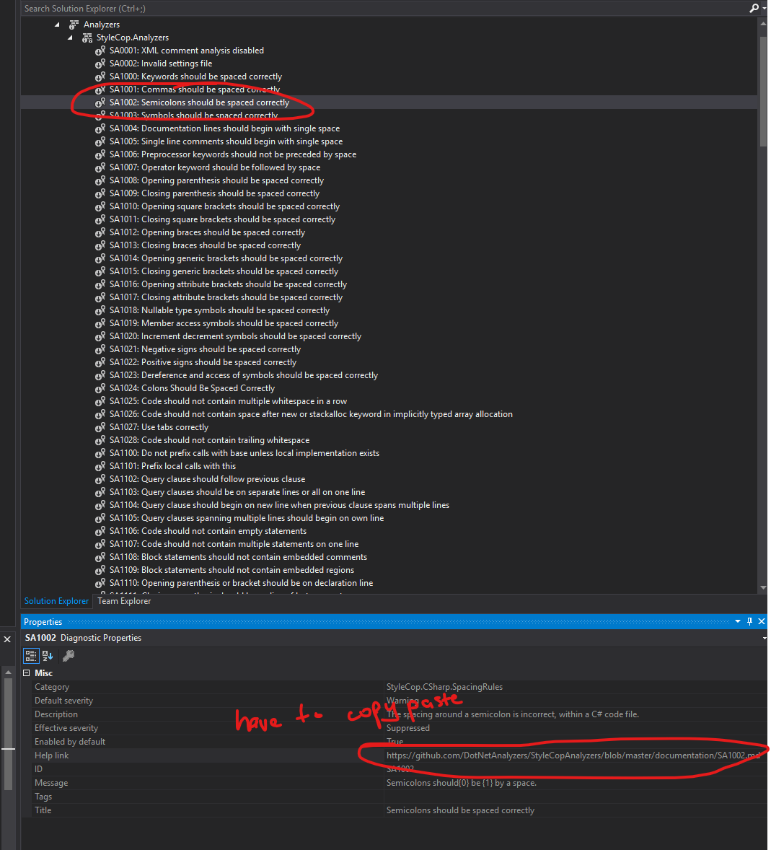Select the Default severity property row
This screenshot has height=850, width=771.
(x=395, y=701)
